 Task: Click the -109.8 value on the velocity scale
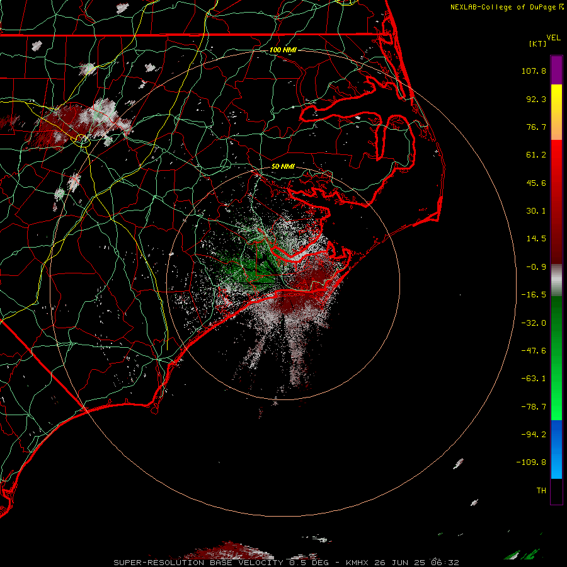(x=531, y=462)
